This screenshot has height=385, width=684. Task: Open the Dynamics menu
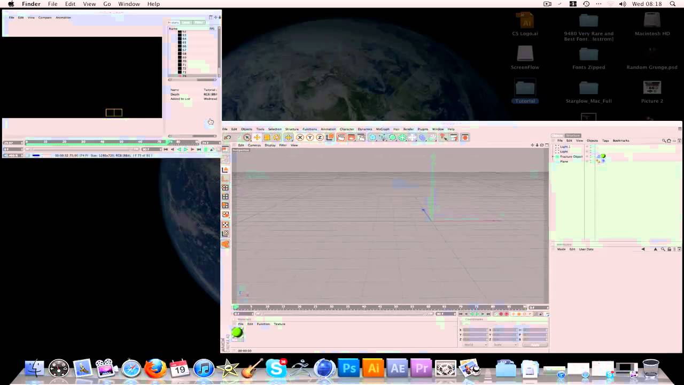(x=365, y=129)
